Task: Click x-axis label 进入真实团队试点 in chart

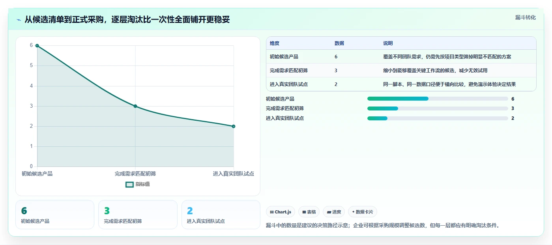Action: [234, 174]
